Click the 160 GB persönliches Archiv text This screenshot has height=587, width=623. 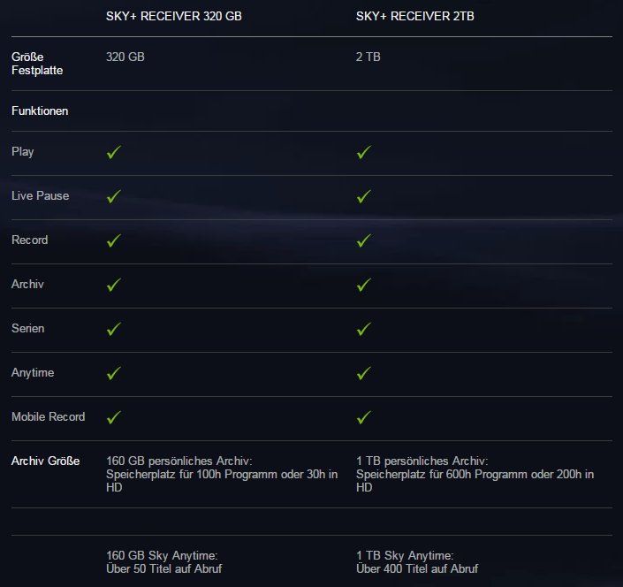179,461
